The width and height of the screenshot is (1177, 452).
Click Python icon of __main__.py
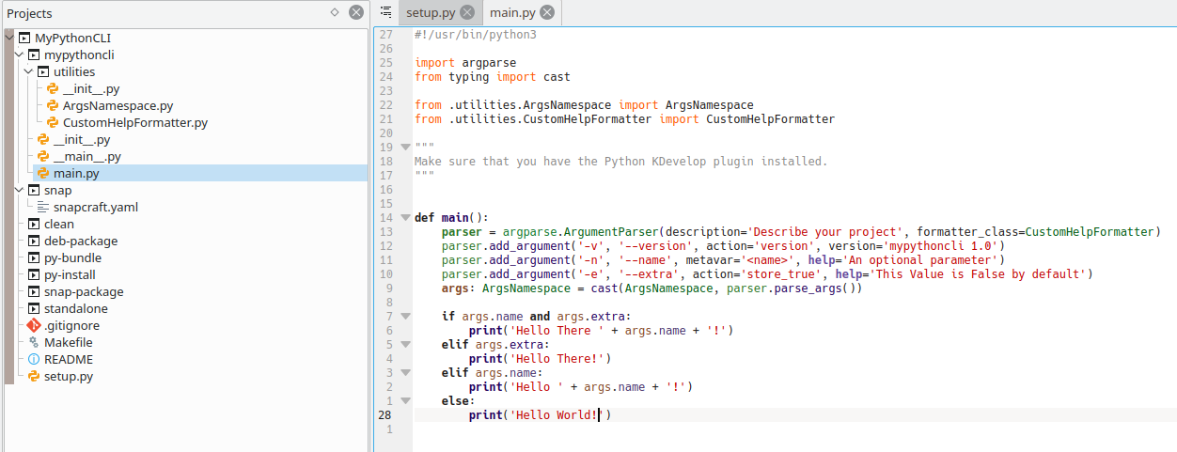tap(43, 157)
